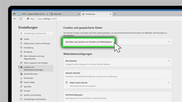
Task: Expand the Alle Websites row chevron
Action: point(169,61)
